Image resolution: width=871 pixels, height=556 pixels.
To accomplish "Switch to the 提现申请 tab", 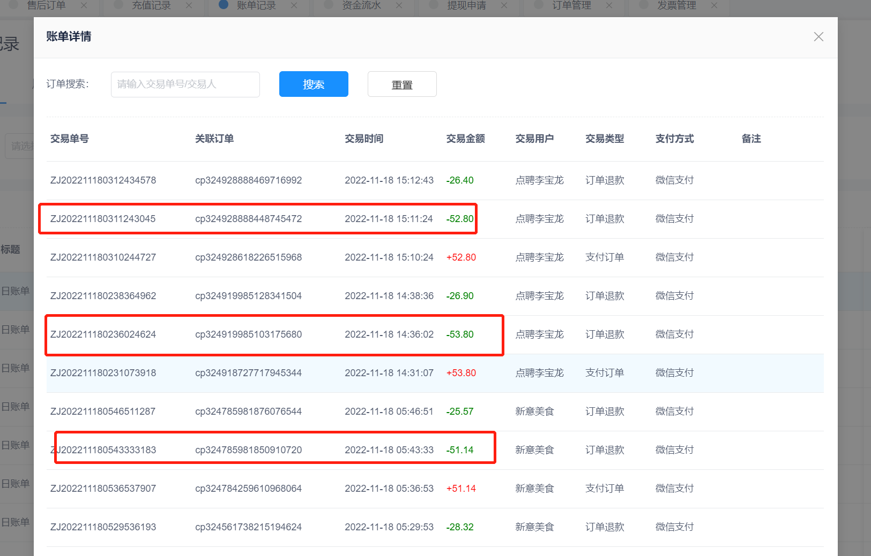I will tap(466, 5).
